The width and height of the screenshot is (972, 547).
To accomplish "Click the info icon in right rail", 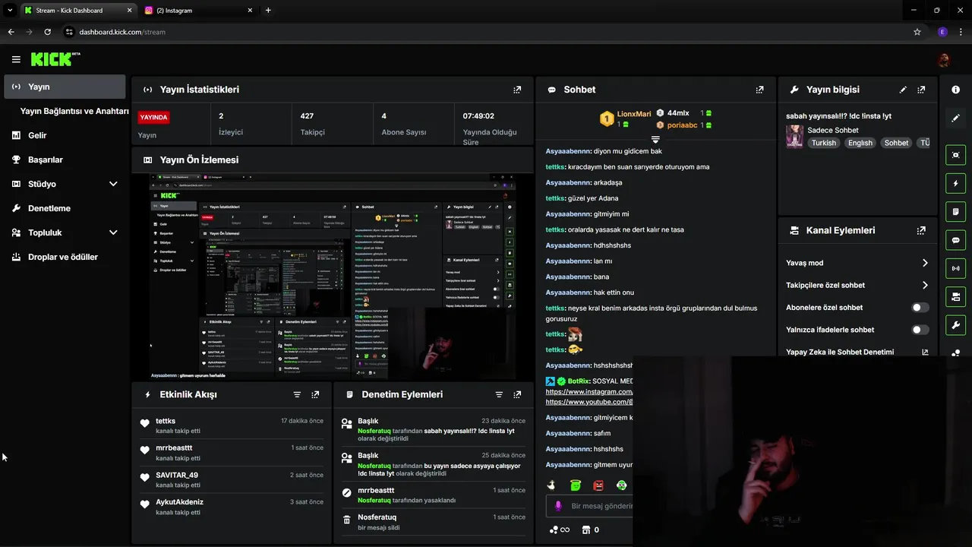I will point(955,90).
